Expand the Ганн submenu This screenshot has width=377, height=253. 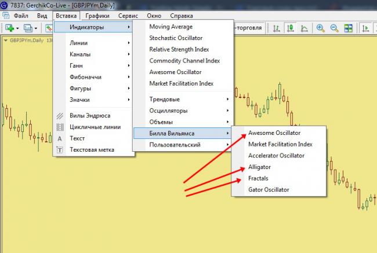[93, 65]
